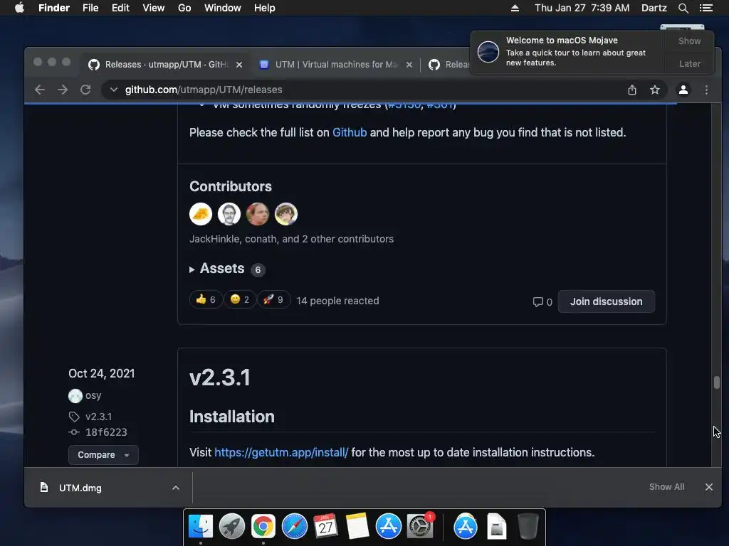
Task: Expand the Assets 6 disclosure triangle
Action: (192, 269)
